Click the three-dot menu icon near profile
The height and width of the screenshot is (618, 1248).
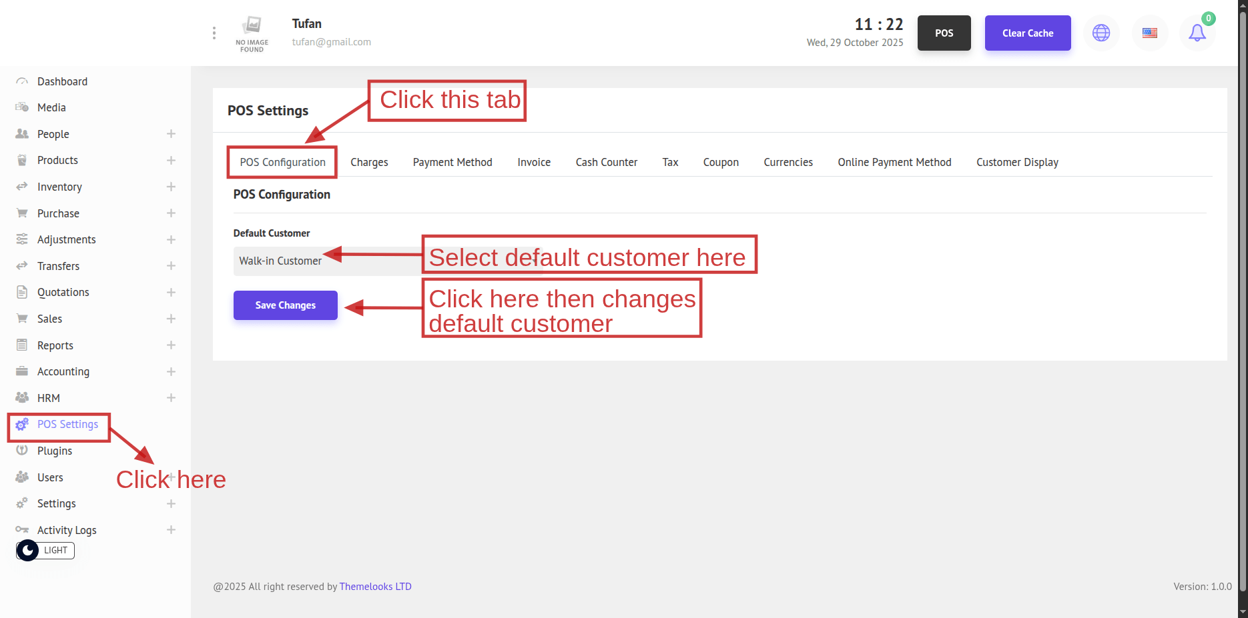tap(214, 33)
